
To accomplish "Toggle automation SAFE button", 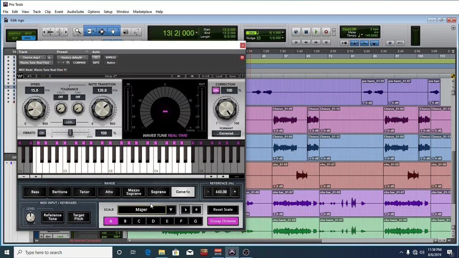I will tap(96, 63).
